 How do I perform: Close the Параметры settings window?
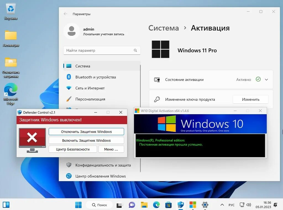pyautogui.click(x=274, y=12)
